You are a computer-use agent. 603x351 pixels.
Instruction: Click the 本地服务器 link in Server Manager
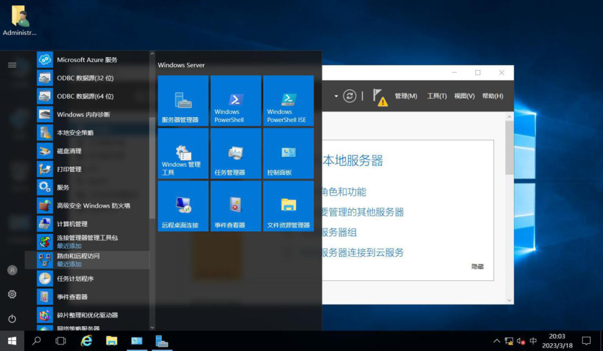point(353,161)
